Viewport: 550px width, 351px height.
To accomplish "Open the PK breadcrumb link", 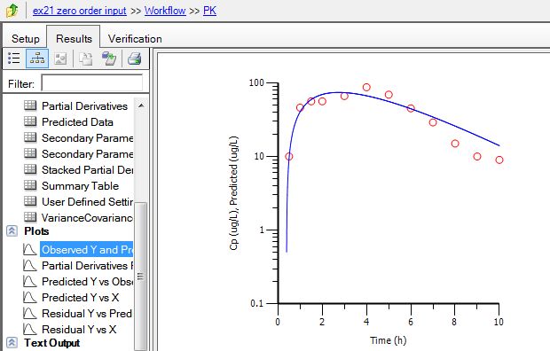I will click(x=209, y=11).
